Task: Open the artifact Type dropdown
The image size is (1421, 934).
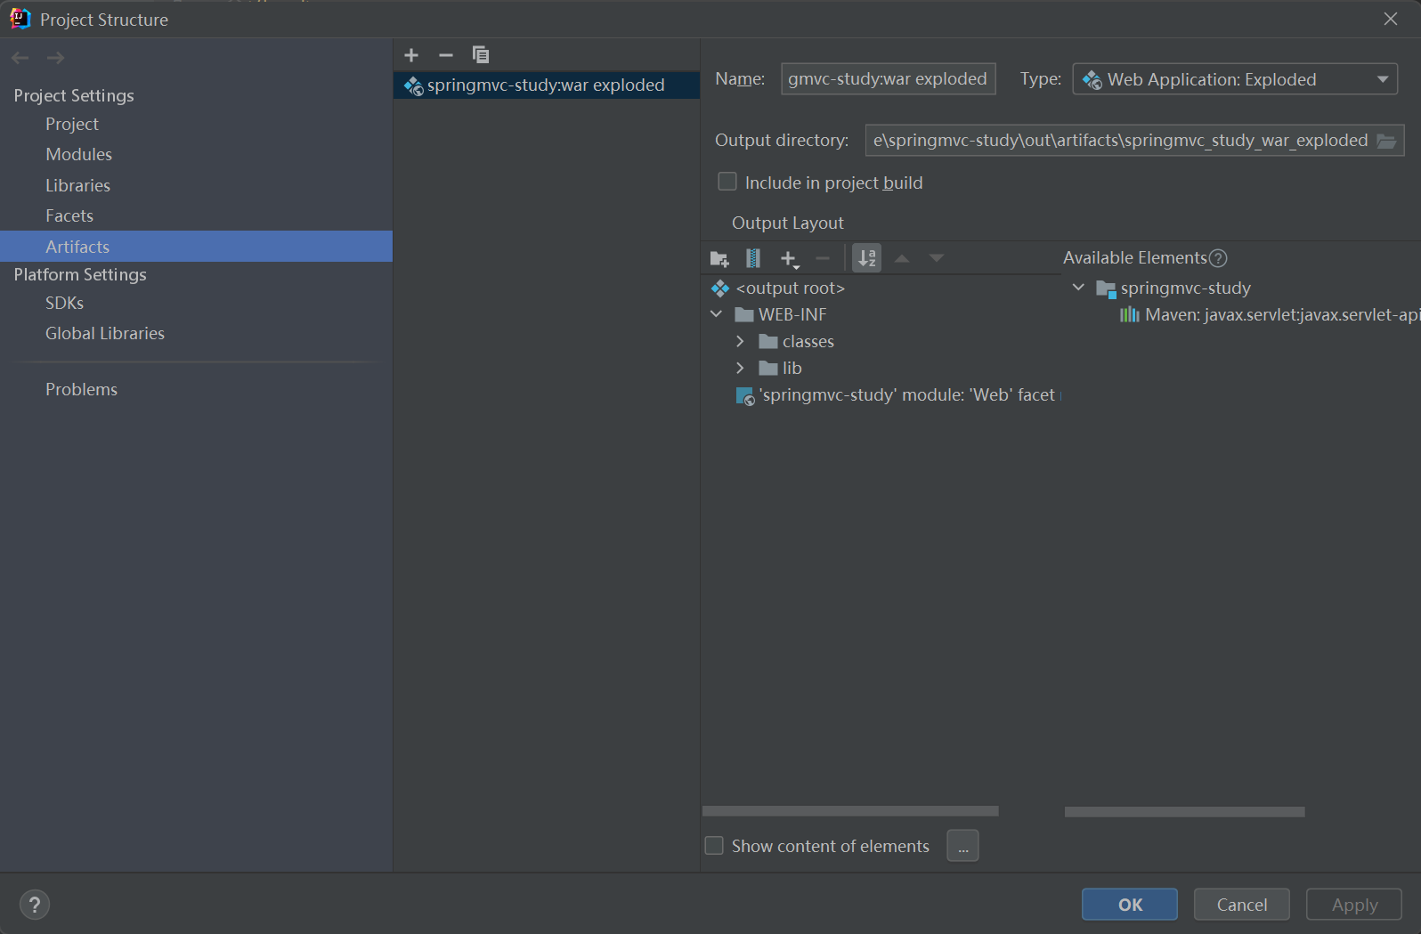Action: (1235, 79)
